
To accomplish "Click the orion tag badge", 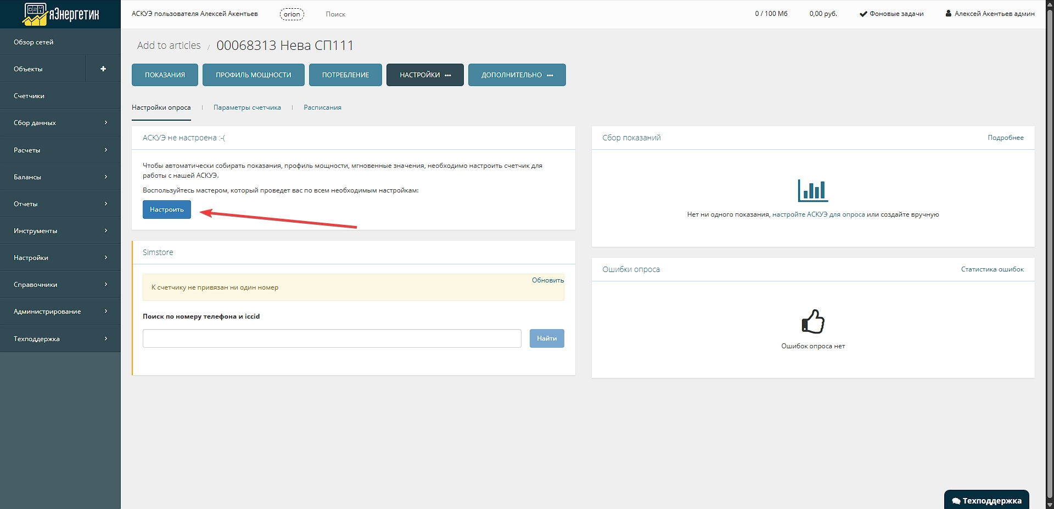I will (291, 14).
